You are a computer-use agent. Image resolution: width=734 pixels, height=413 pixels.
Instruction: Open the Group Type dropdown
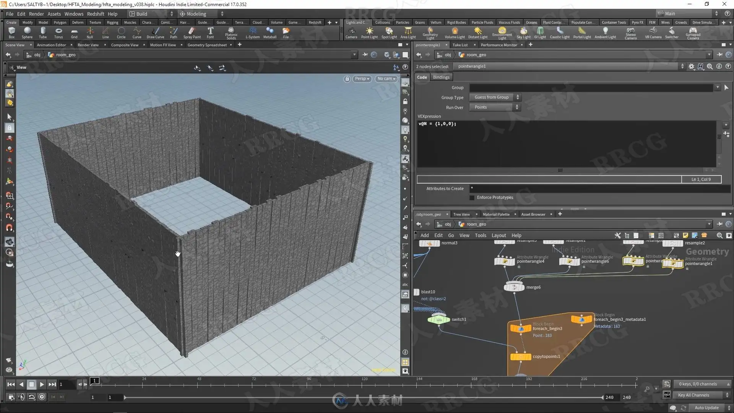coord(495,98)
